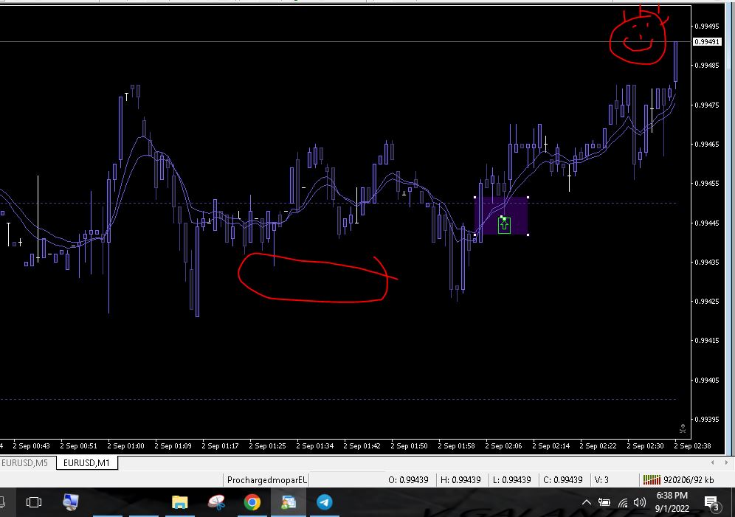Click the O: 0.99439 open price field
The width and height of the screenshot is (735, 517).
pos(408,479)
